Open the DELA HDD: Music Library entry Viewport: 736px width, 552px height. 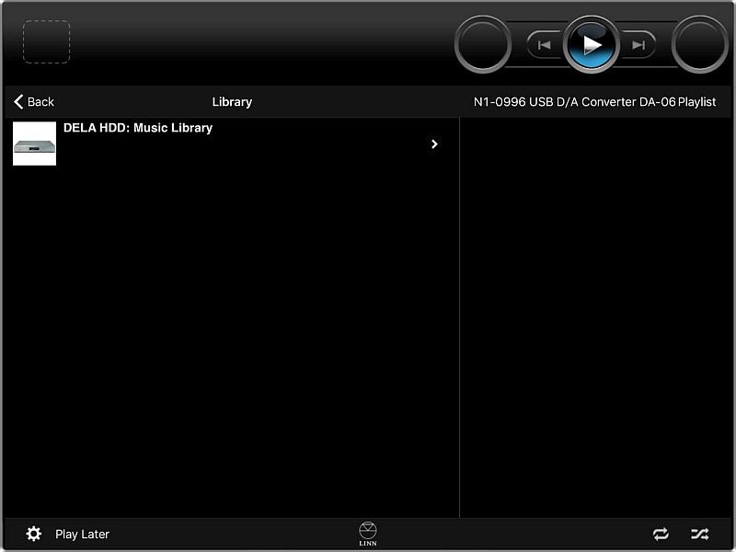[230, 144]
